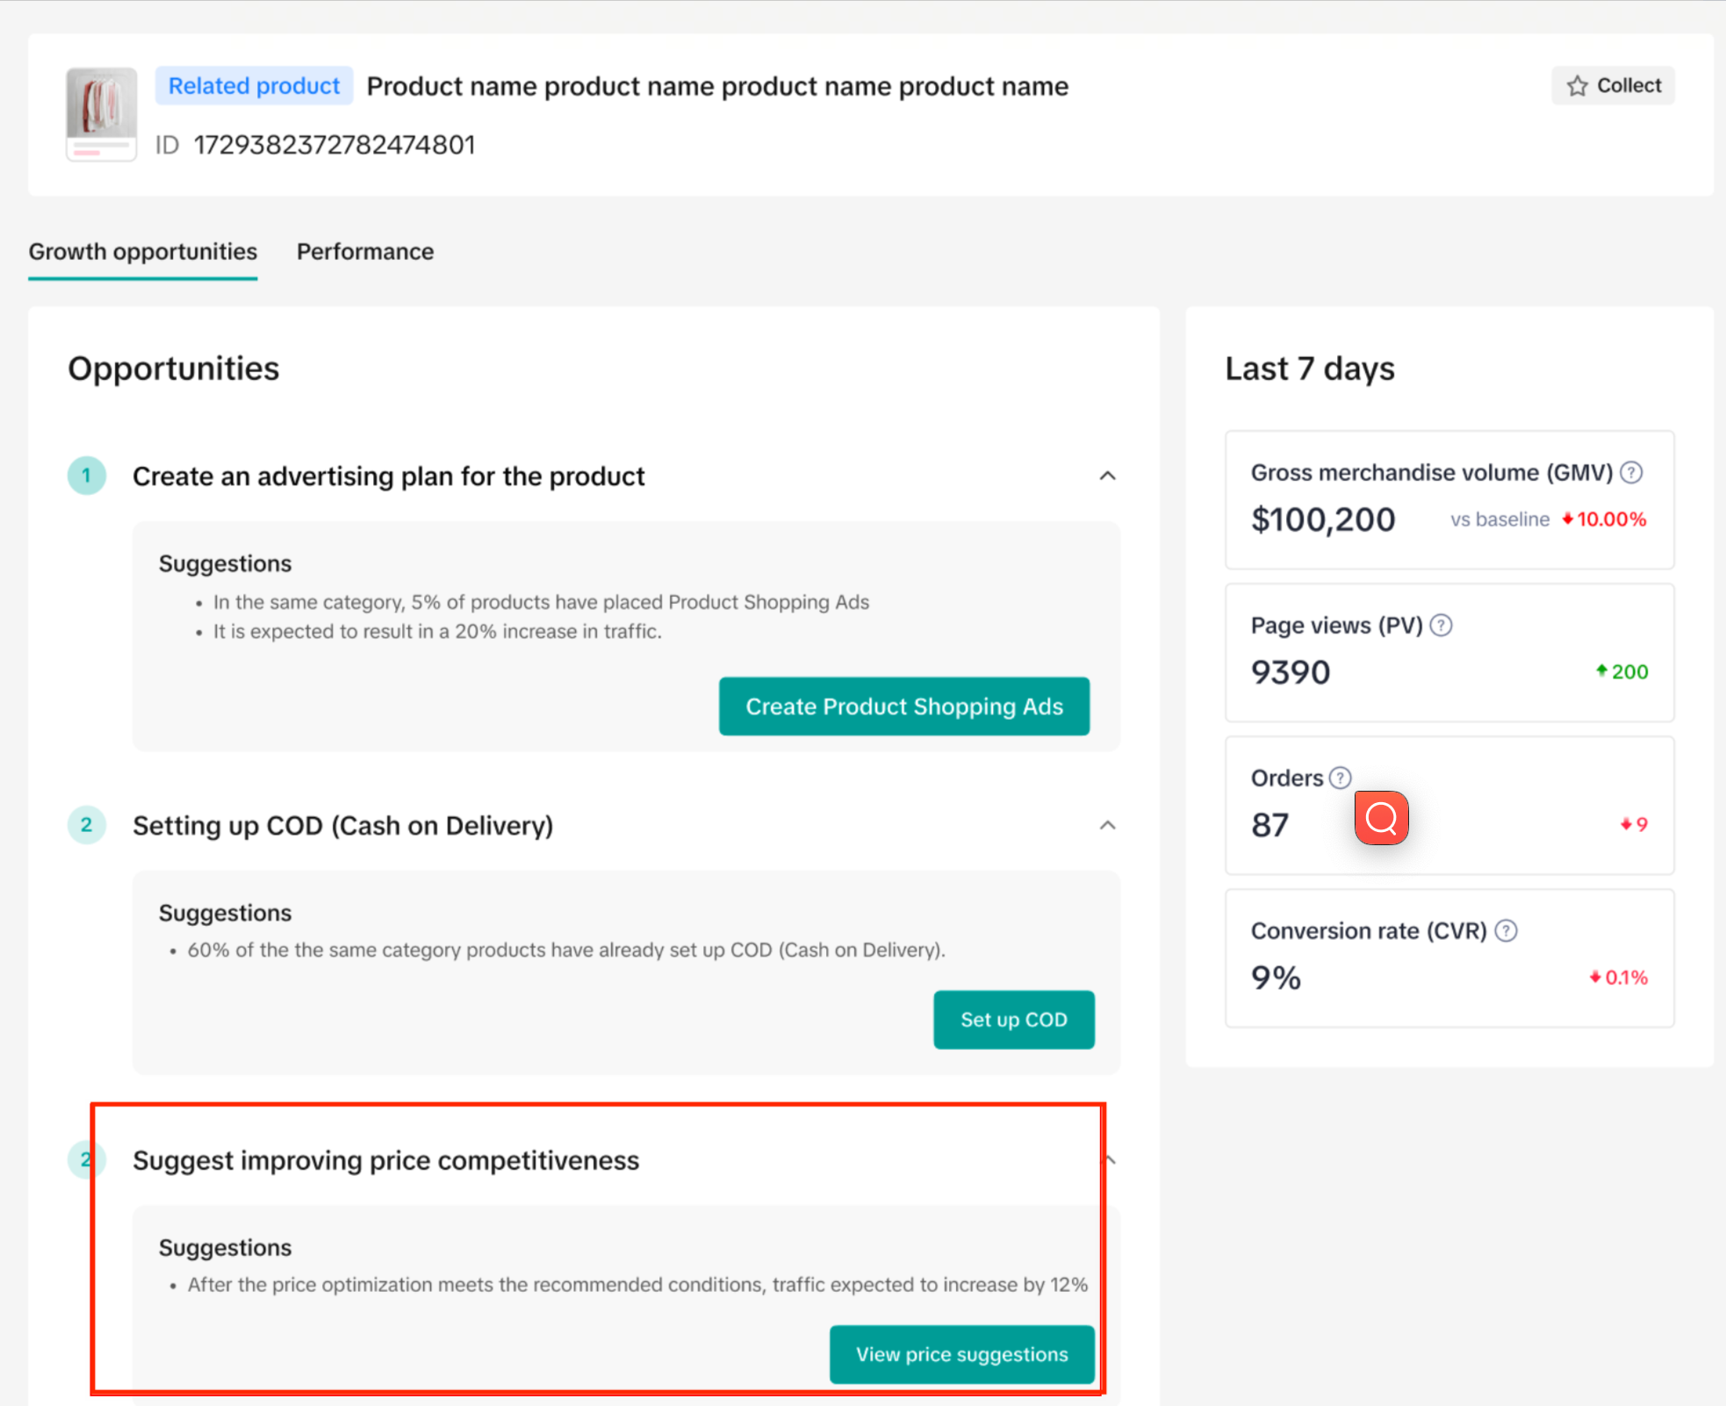Click the product ID number
Screen dimensions: 1726x1406
pos(334,145)
